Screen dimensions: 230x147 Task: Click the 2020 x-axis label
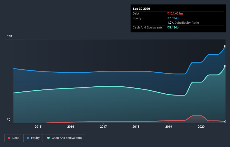(x=201, y=127)
